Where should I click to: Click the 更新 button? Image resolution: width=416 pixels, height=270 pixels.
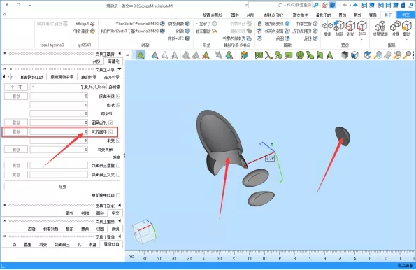pyautogui.click(x=62, y=187)
